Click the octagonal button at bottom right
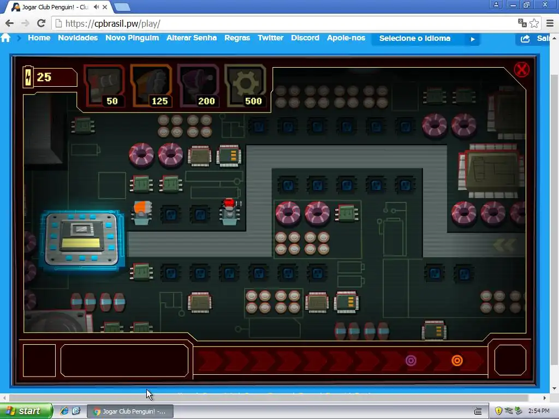The width and height of the screenshot is (559, 419). coord(510,360)
